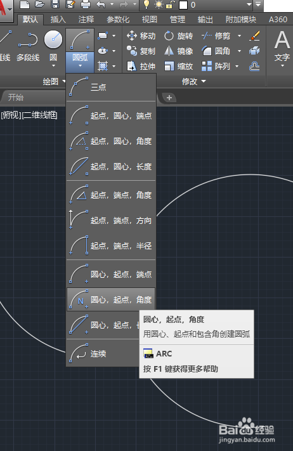
Task: Open the 修剪 trim dropdown arrow
Action: click(x=239, y=36)
